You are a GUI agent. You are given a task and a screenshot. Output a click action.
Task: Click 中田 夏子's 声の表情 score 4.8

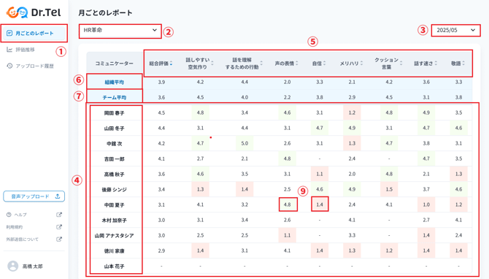click(x=288, y=205)
